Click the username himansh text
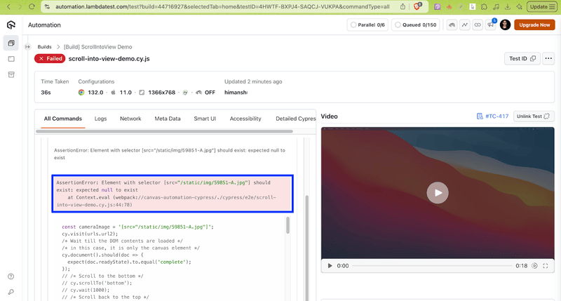 [236, 93]
